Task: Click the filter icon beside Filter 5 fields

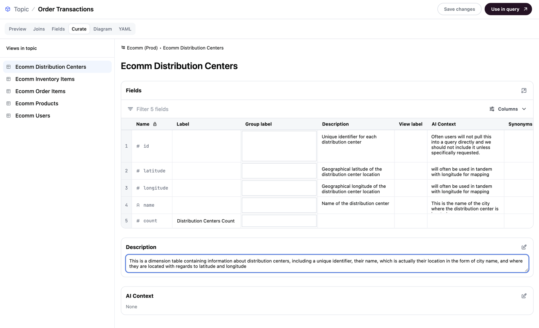Action: point(130,109)
